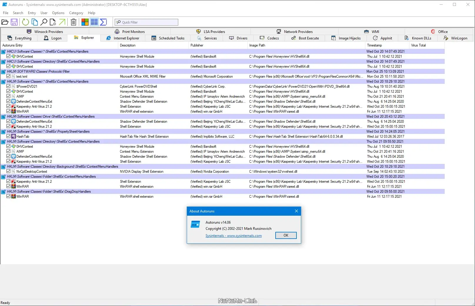
Task: Switch to the Winsock Providers tab
Action: 45,32
